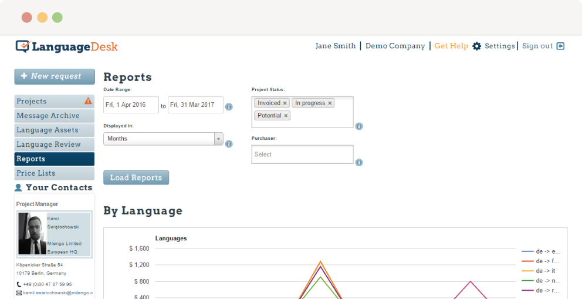This screenshot has width=582, height=299.
Task: Click end date field Fri, 31 Mar 2017
Action: (195, 105)
